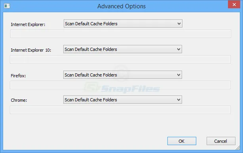The image size is (243, 153).
Task: Click the "Internet Explorer:" label
Action: 28,24
